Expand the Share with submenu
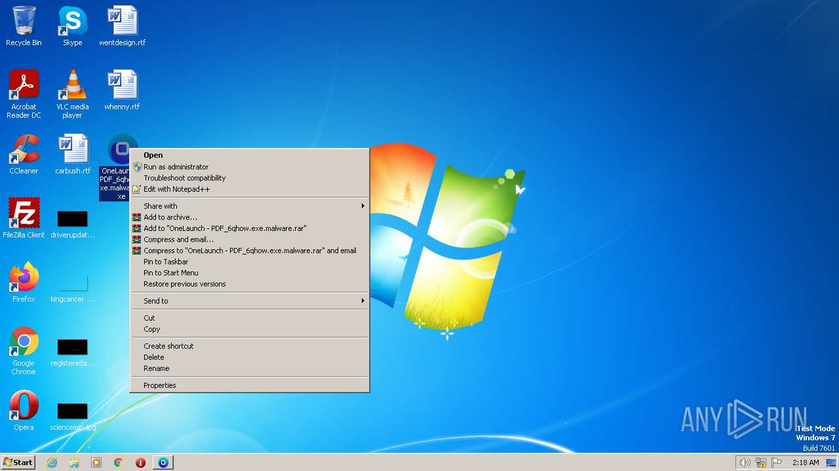This screenshot has height=471, width=839. click(x=250, y=206)
